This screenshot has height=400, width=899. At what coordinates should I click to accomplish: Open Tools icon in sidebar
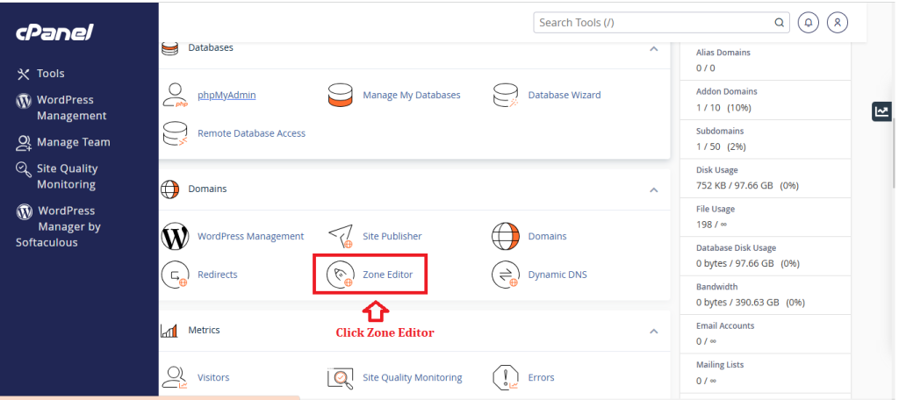(23, 74)
